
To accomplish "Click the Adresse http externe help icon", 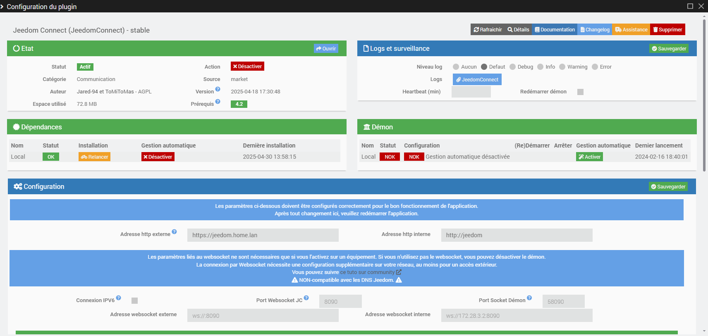I will (x=174, y=232).
